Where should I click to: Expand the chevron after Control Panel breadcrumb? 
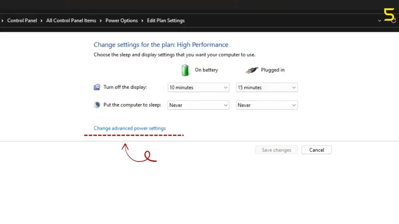[42, 21]
